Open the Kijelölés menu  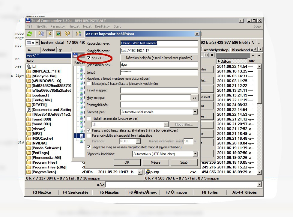(x=41, y=26)
